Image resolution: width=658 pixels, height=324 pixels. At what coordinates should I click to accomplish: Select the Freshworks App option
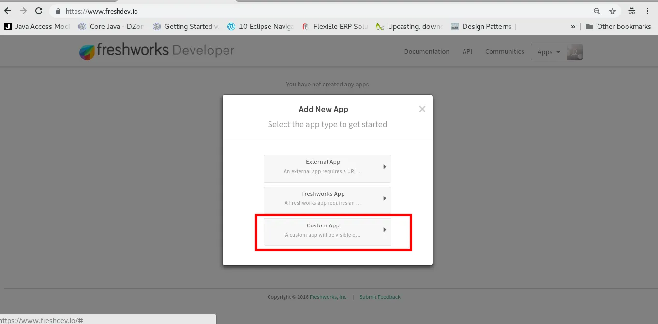click(x=328, y=200)
